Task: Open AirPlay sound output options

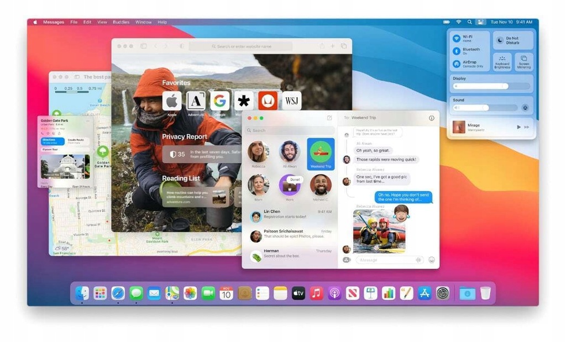Action: click(525, 108)
